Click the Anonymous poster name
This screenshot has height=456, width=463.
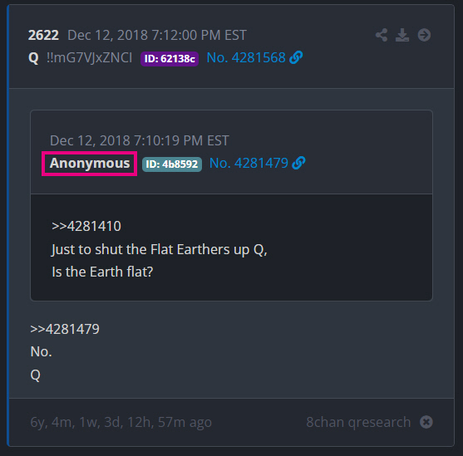click(x=90, y=164)
